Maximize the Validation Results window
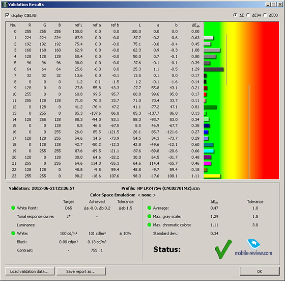 274,5
